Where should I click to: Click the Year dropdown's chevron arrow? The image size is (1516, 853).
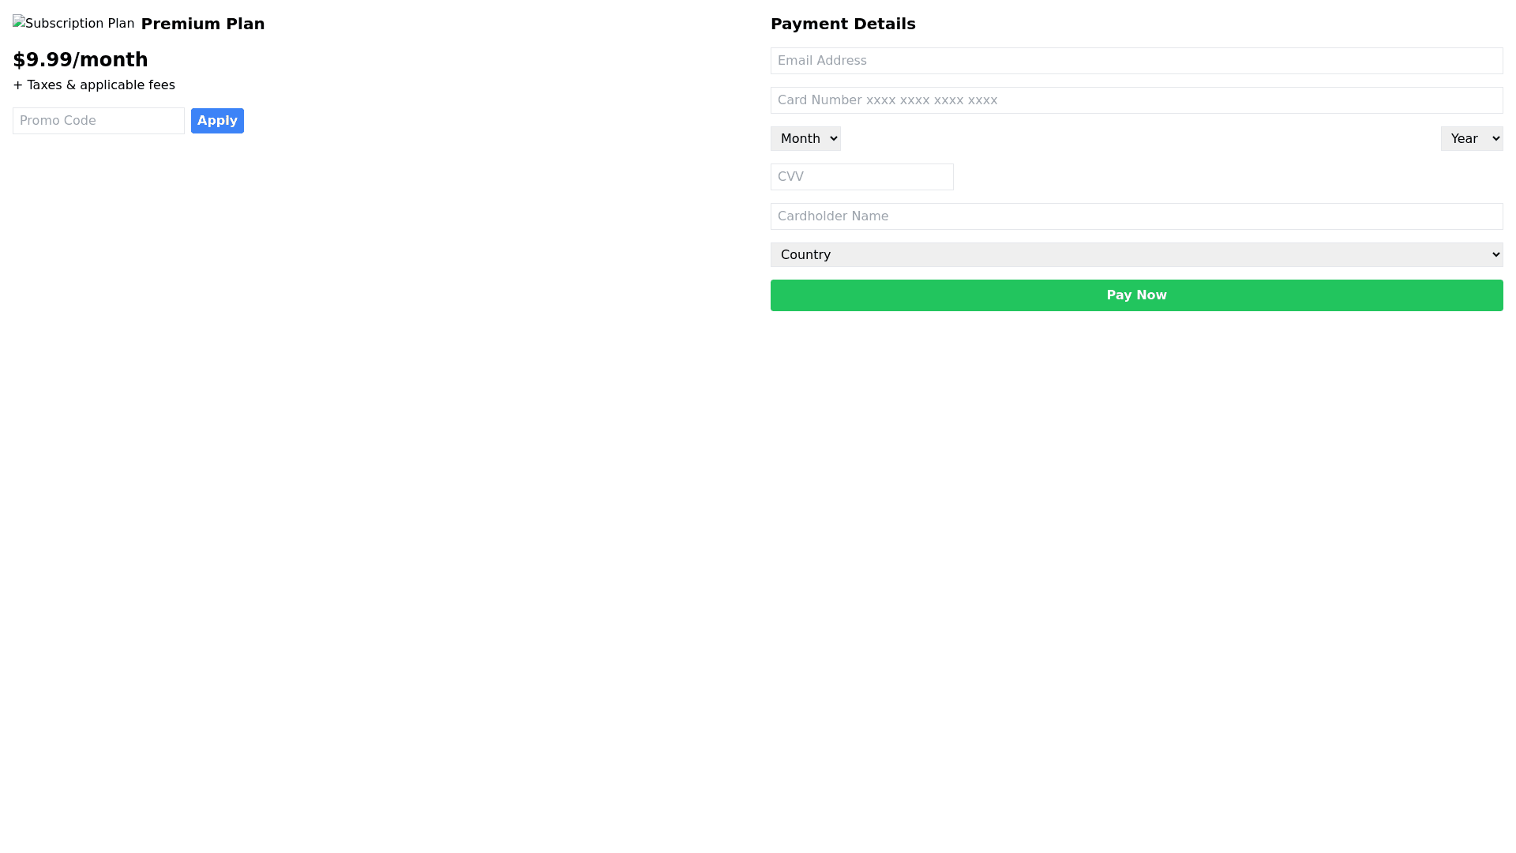click(x=1495, y=139)
